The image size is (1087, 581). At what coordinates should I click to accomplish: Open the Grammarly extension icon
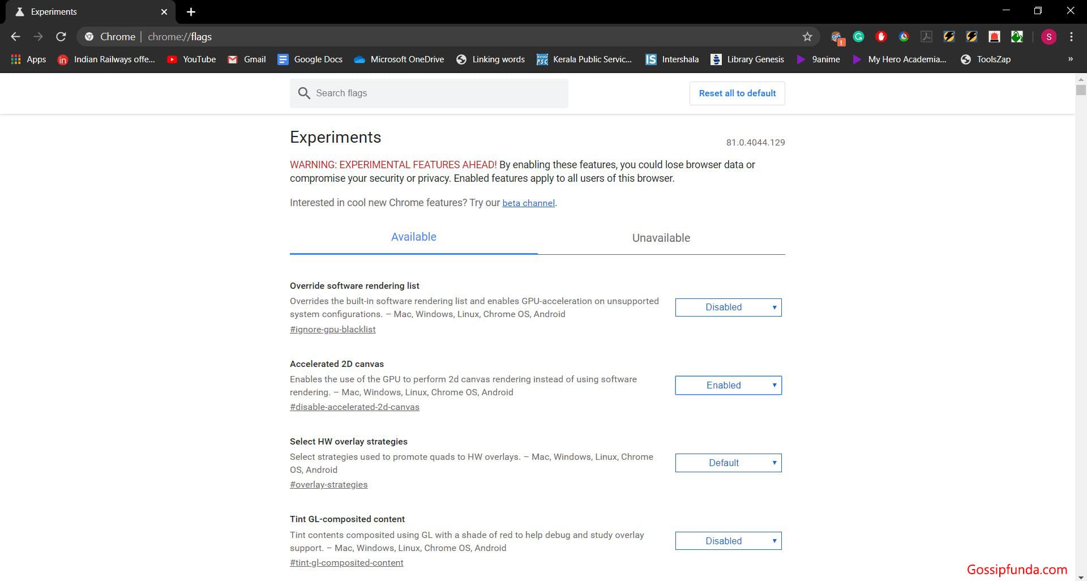pos(859,37)
